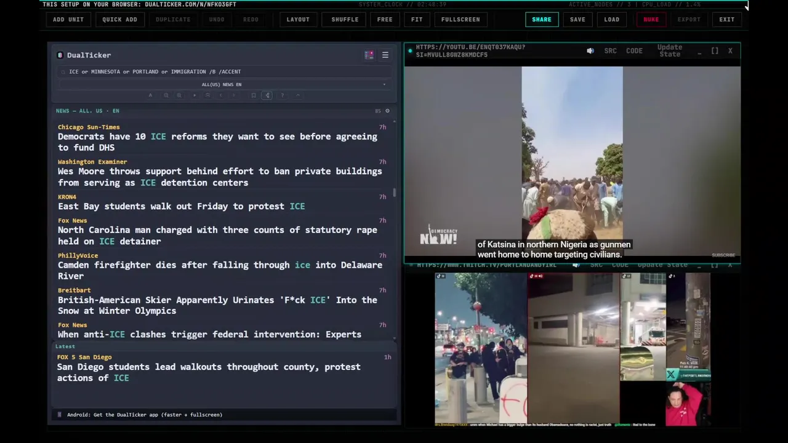Activate FULLSCREEN mode
The image size is (788, 443).
pyautogui.click(x=460, y=19)
